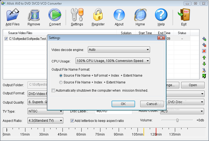Adjust the Volume slider handle
Viewport: 209px width, 141px height.
click(x=177, y=120)
